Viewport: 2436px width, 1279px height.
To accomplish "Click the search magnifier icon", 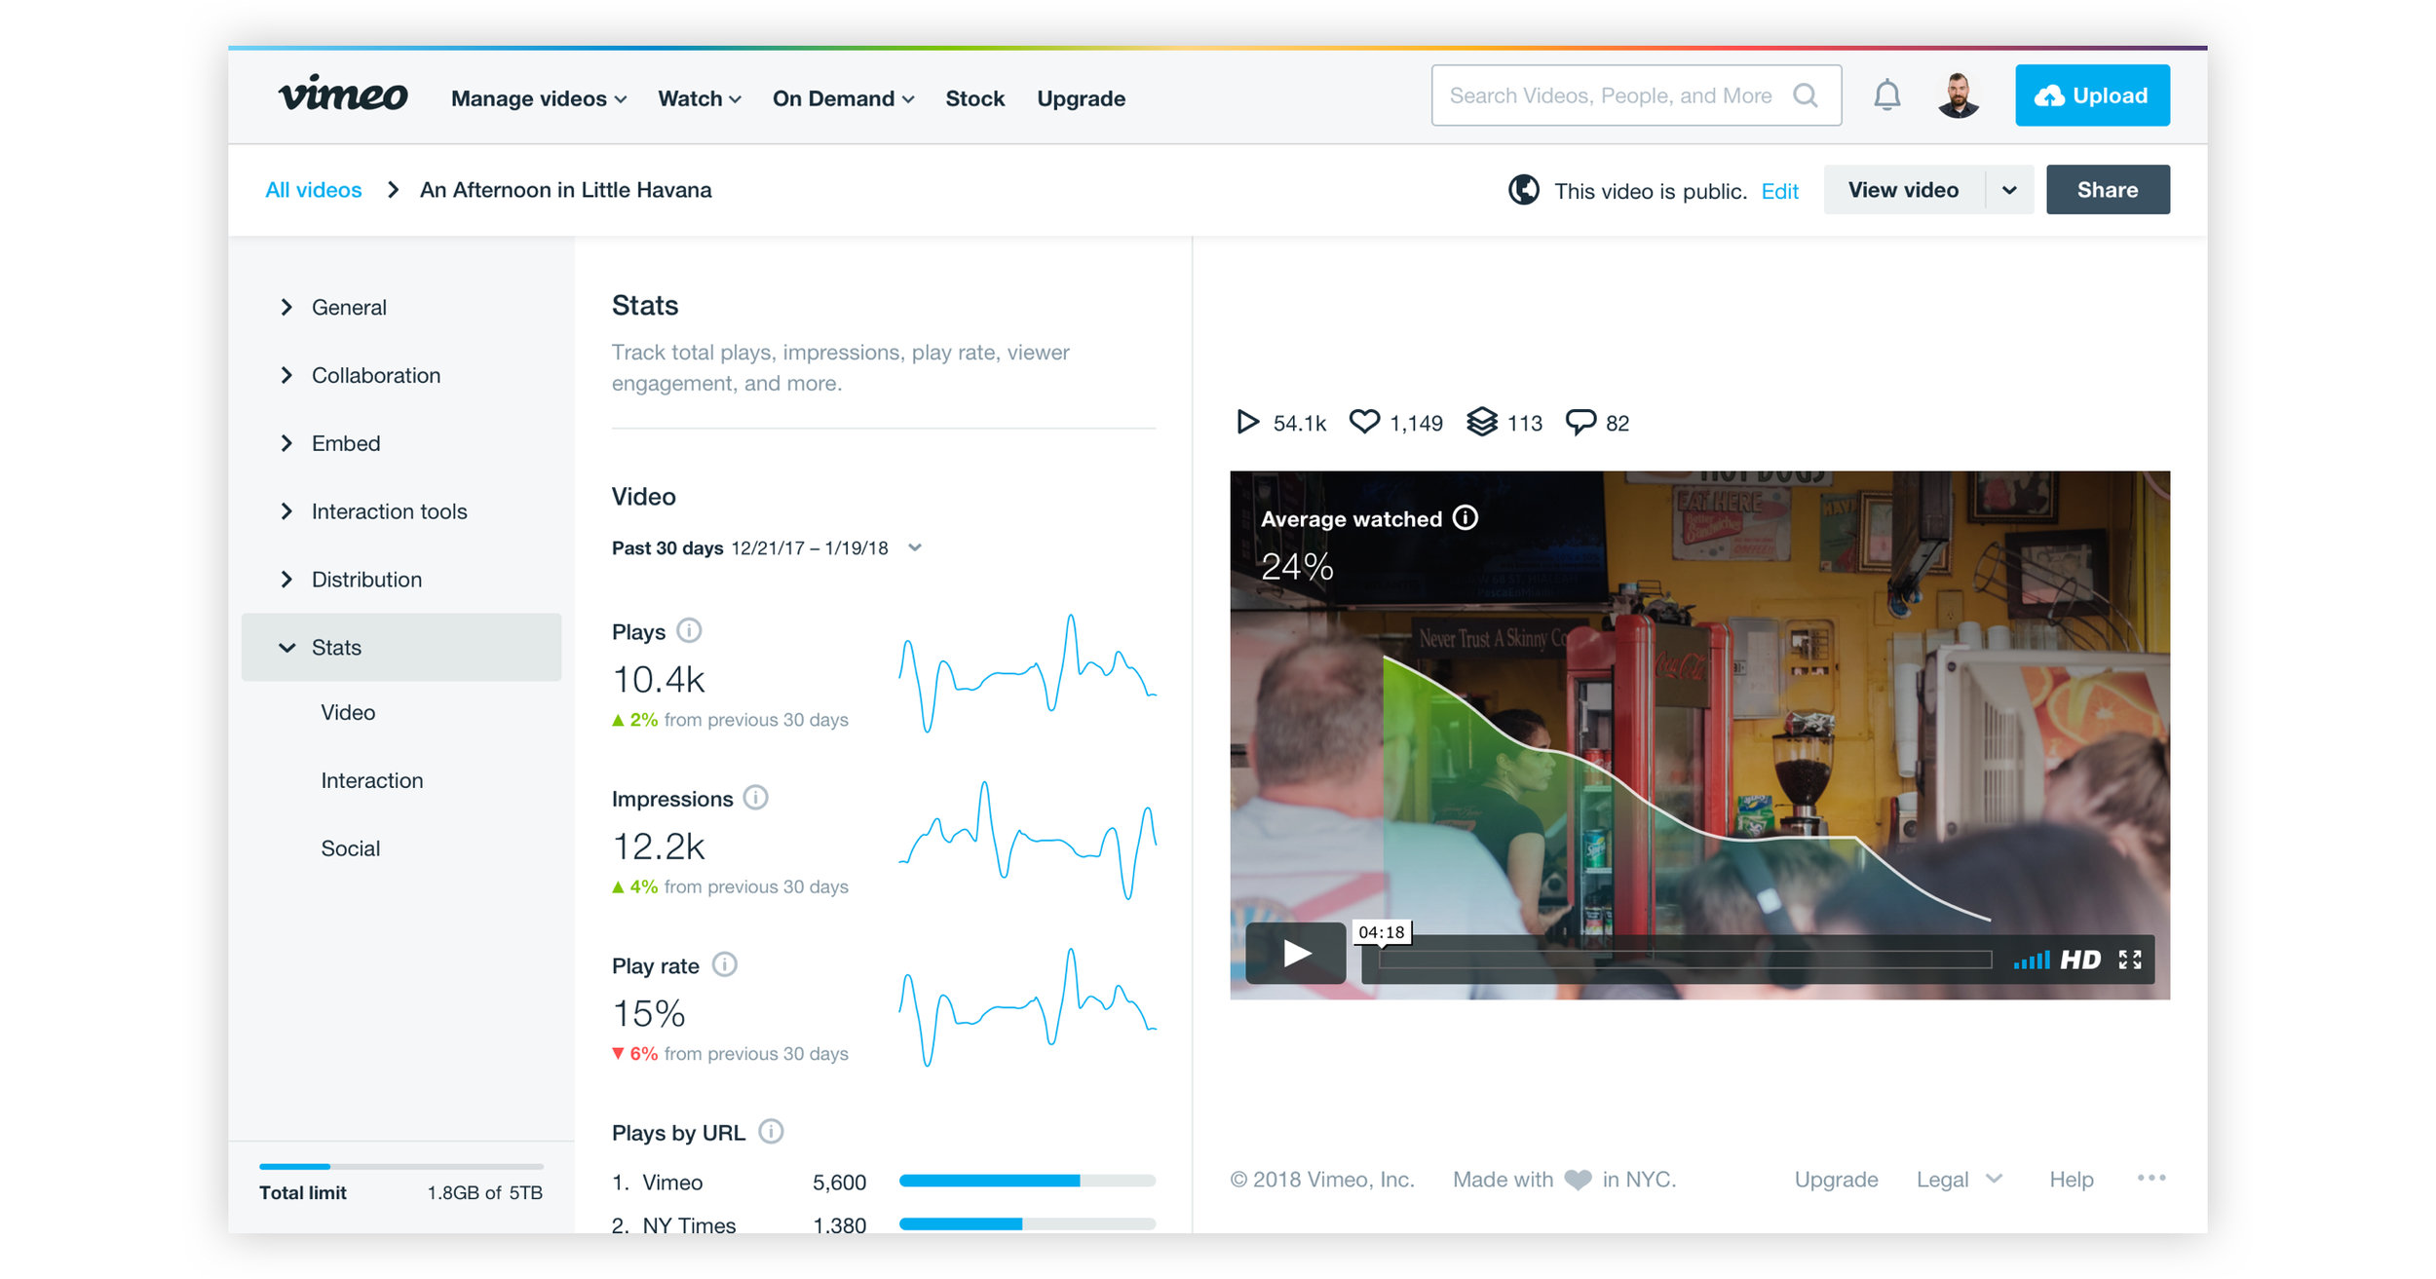I will point(1806,95).
